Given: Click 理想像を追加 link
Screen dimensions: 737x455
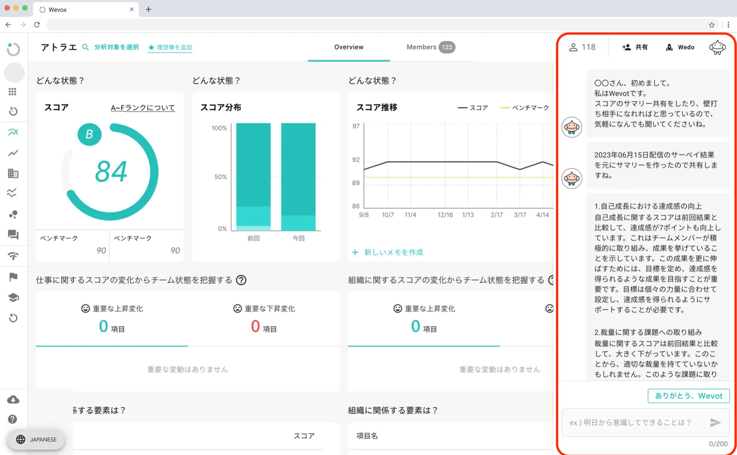Looking at the screenshot, I should point(170,47).
